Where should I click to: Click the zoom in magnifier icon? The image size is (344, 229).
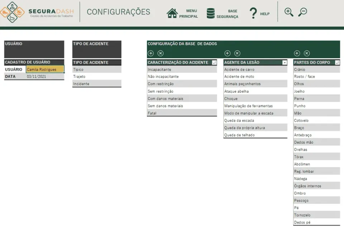point(289,12)
